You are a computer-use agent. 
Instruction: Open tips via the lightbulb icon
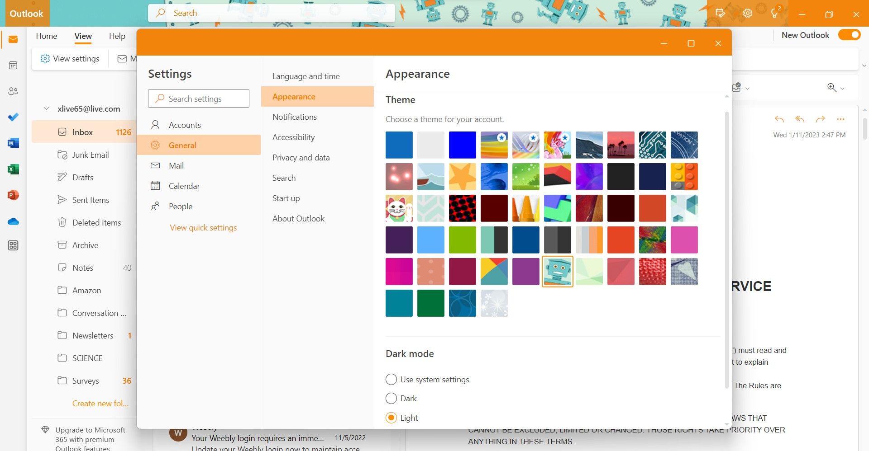774,13
